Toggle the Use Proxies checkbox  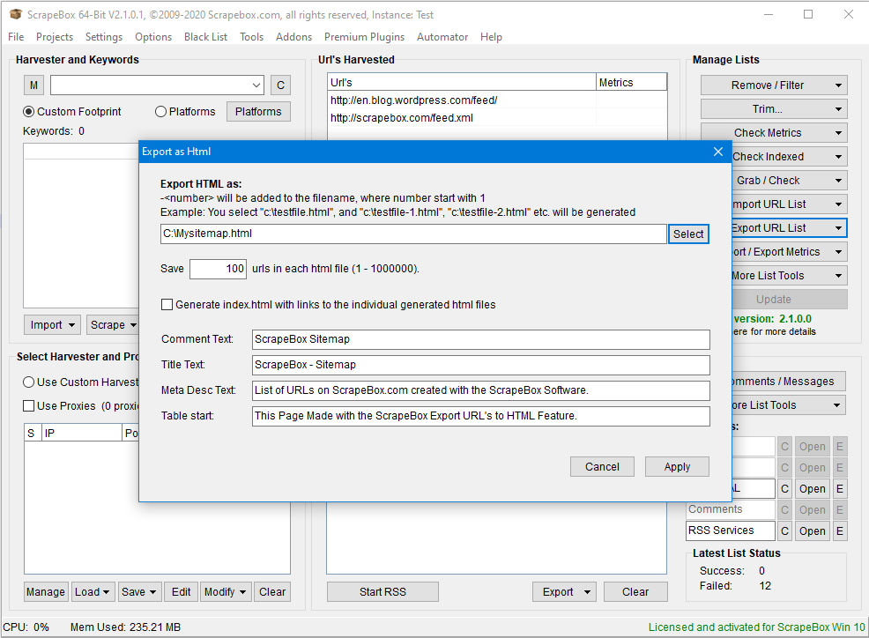pos(29,405)
